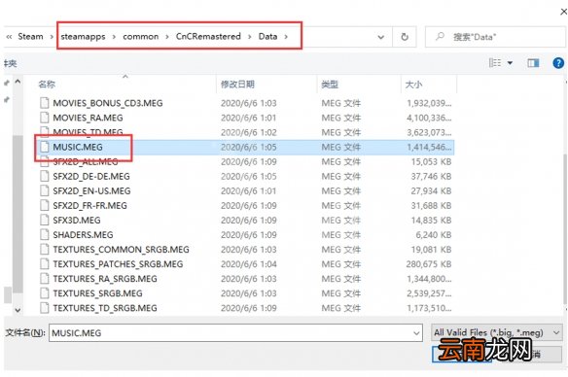Image resolution: width=568 pixels, height=377 pixels.
Task: Click file icon of MOVIES_RA.MEG
Action: click(44, 118)
